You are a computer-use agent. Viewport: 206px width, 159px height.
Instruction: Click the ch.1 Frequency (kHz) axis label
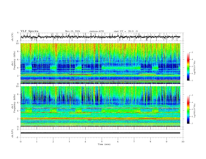tap(14, 60)
